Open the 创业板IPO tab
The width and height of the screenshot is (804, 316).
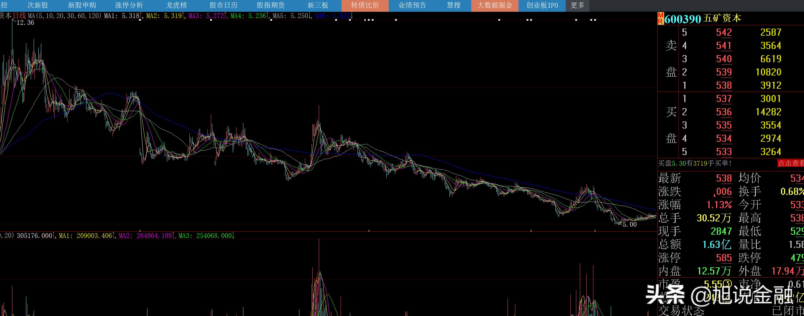click(542, 5)
